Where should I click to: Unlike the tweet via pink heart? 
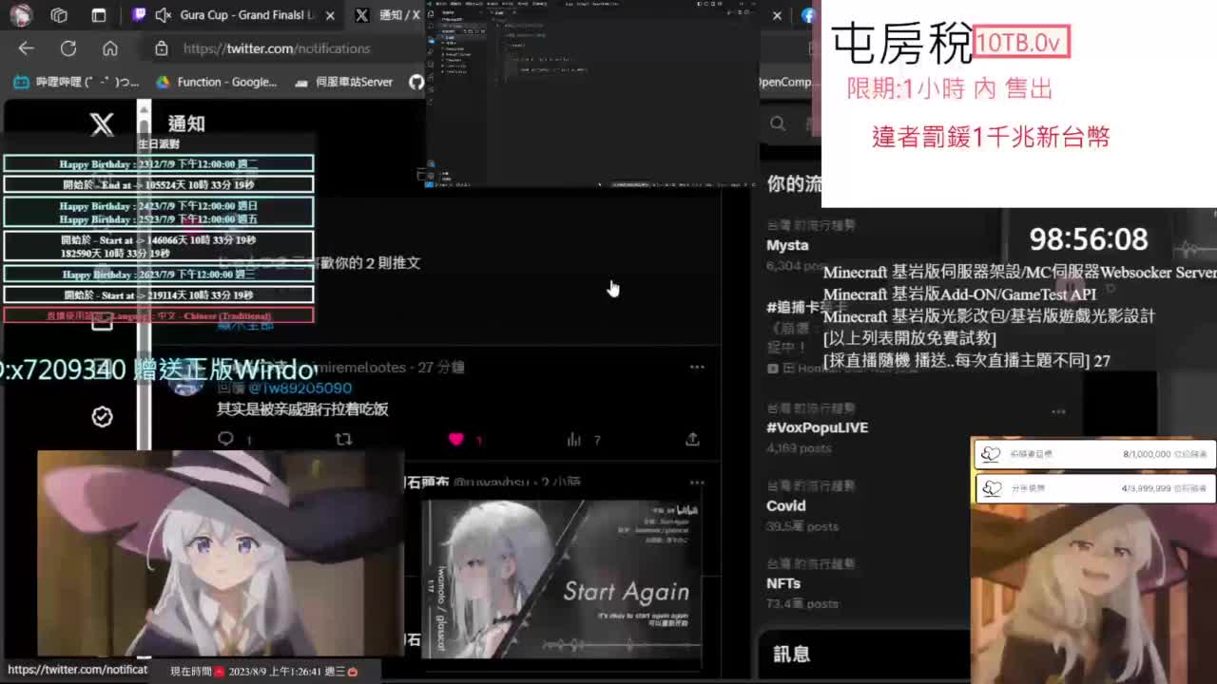(456, 439)
